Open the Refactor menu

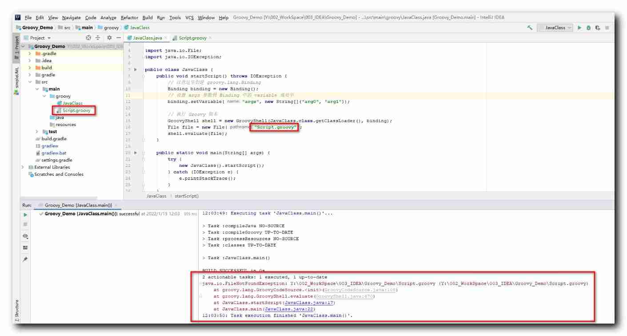point(129,17)
